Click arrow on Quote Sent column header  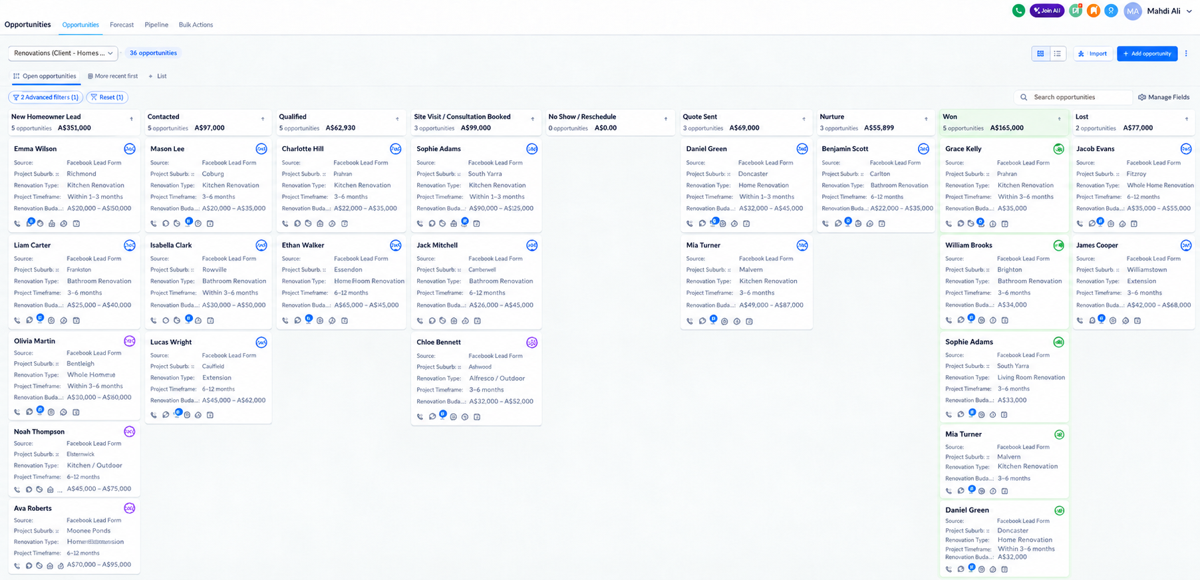[804, 119]
